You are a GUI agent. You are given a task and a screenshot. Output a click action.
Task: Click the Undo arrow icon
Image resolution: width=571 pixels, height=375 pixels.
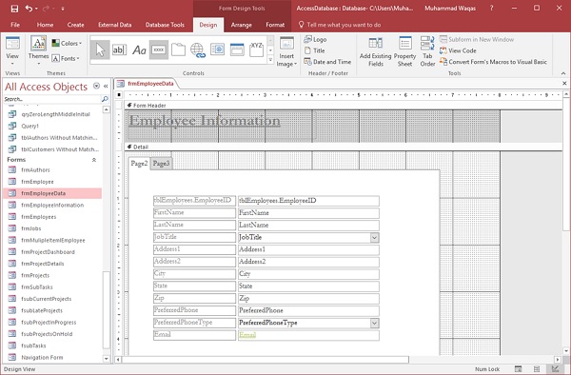[x=29, y=8]
